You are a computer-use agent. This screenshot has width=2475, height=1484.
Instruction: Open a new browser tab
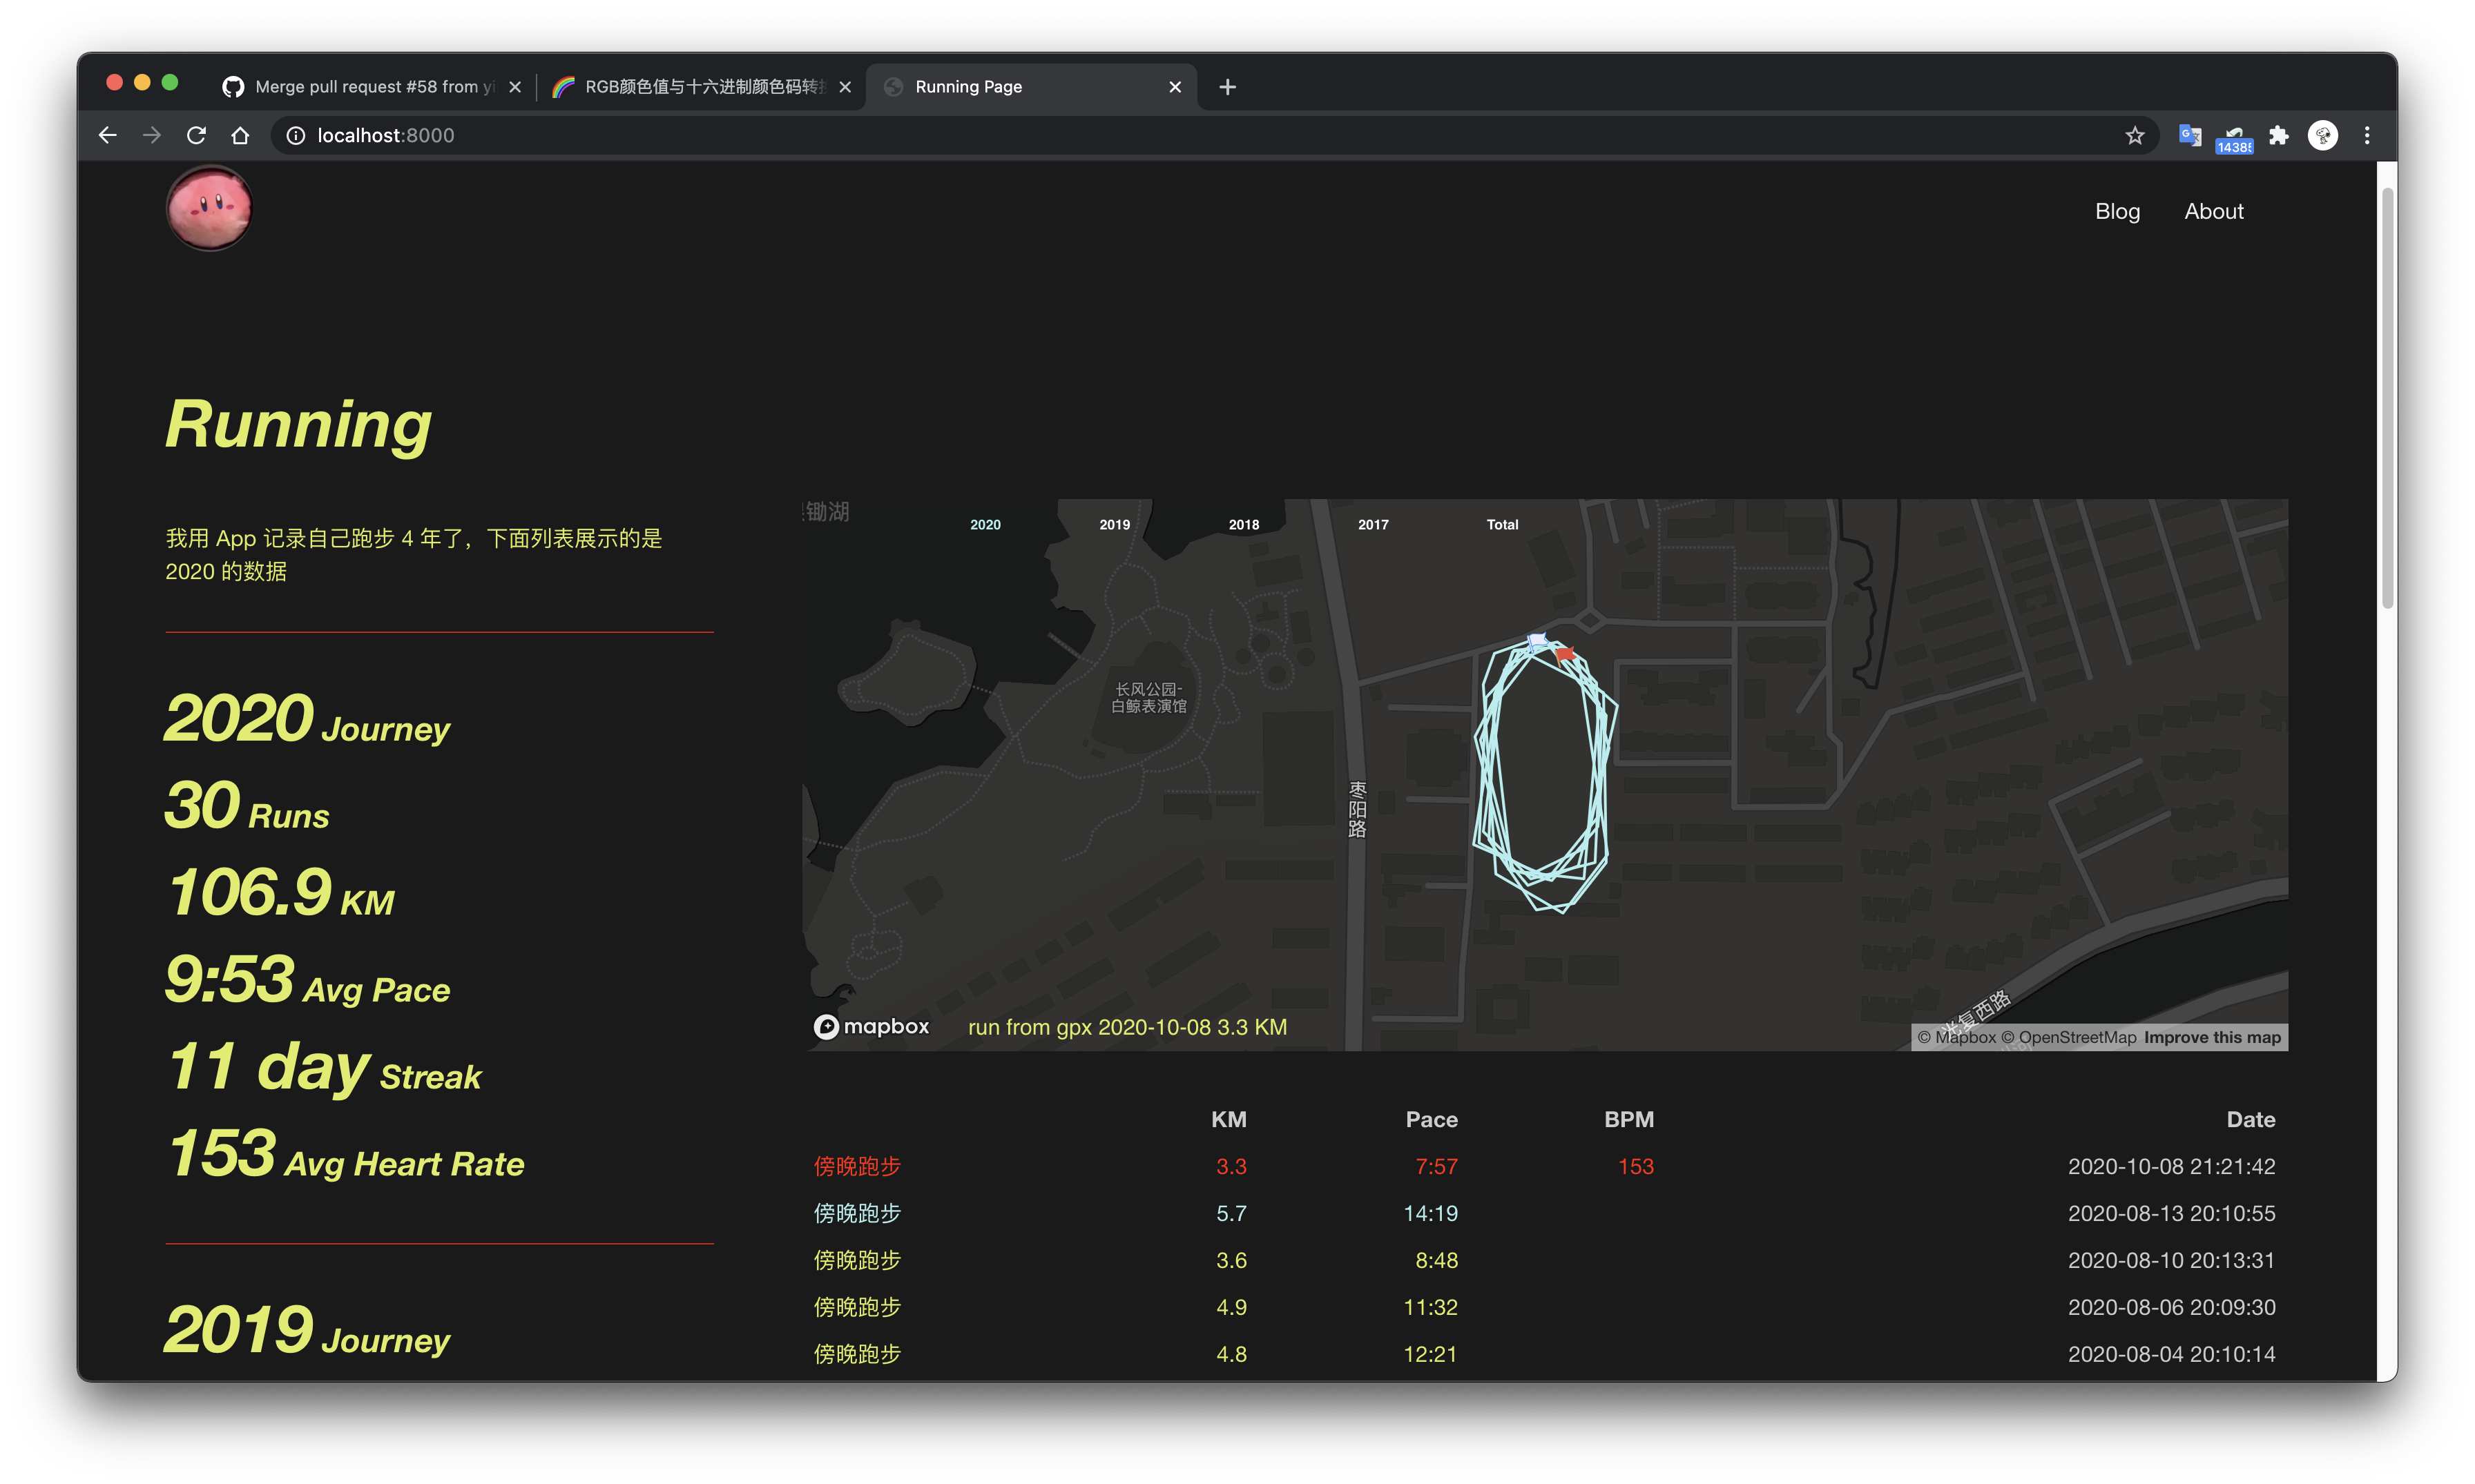click(x=1228, y=87)
